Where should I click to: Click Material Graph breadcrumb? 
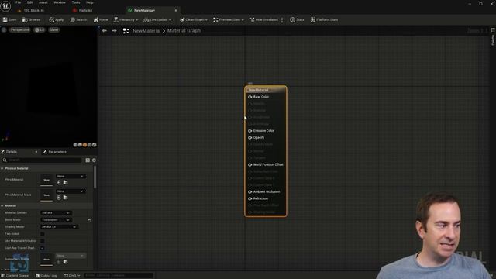(184, 31)
